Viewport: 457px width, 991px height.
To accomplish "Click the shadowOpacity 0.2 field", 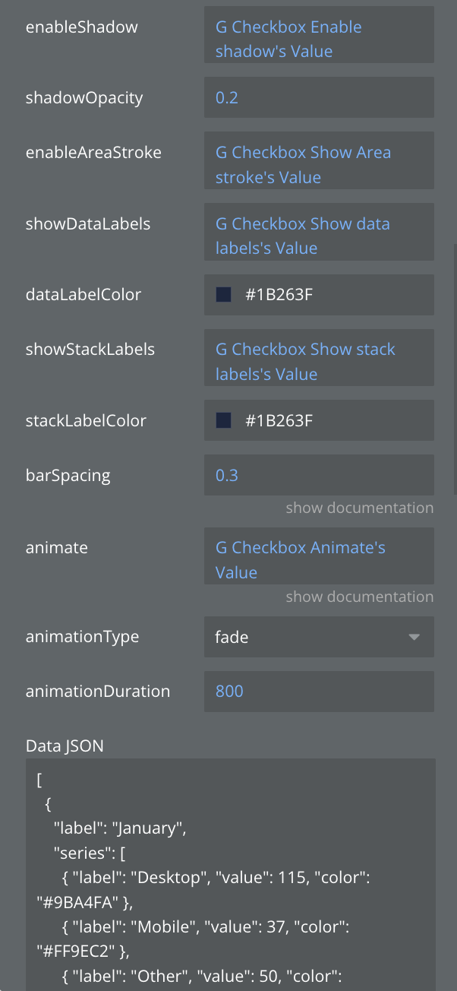I will (319, 97).
